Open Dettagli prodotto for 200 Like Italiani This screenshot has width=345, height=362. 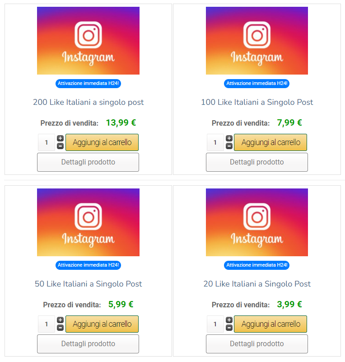(x=88, y=162)
